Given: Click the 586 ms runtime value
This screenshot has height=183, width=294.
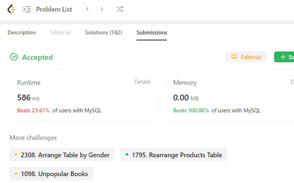Looking at the screenshot, I should coord(28,97).
